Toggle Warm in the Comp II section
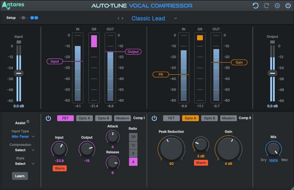 pyautogui.click(x=201, y=163)
